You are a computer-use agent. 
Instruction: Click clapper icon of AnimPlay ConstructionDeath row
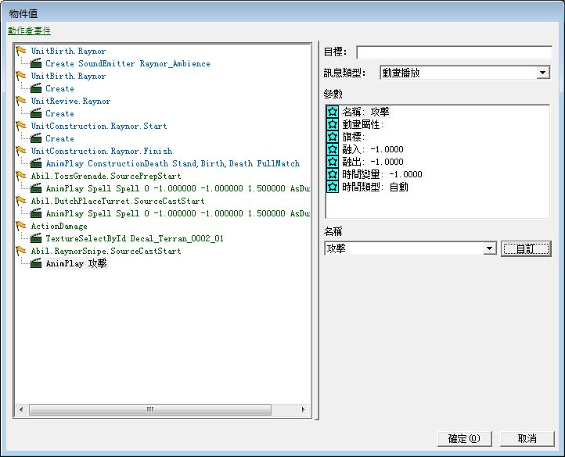pyautogui.click(x=36, y=163)
